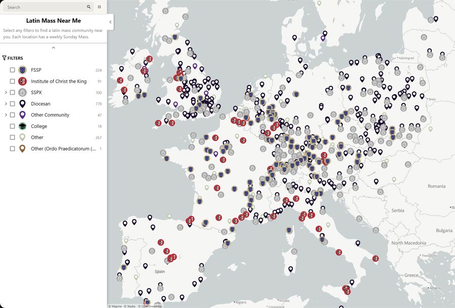Screen dimensions: 455x308
Task: Click the FSSP shield icon in filters
Action: coord(22,70)
